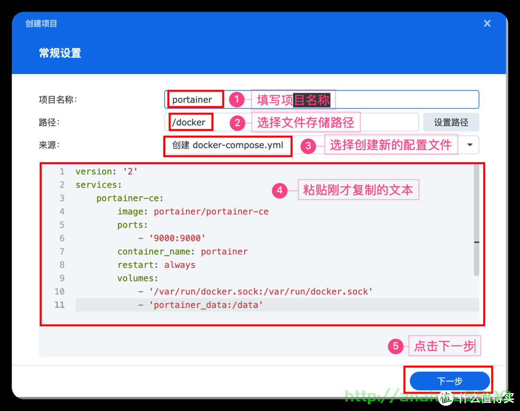The height and width of the screenshot is (411, 520).
Task: Open the 来源 dropdown arrow
Action: (x=469, y=145)
